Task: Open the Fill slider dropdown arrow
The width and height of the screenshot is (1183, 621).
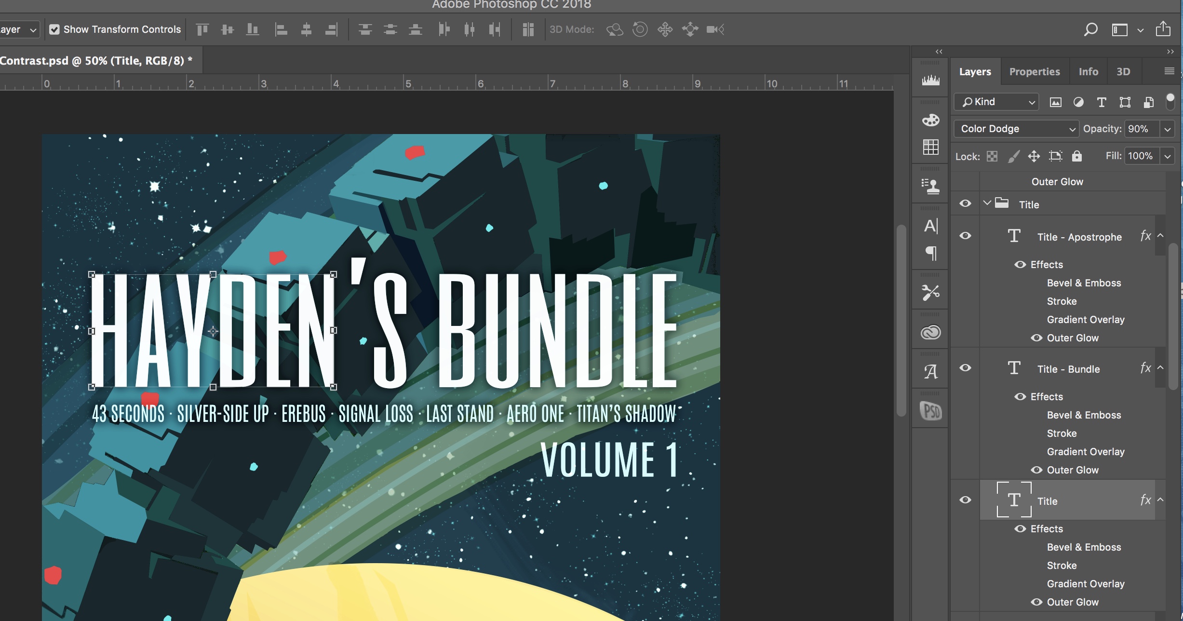Action: (x=1168, y=156)
